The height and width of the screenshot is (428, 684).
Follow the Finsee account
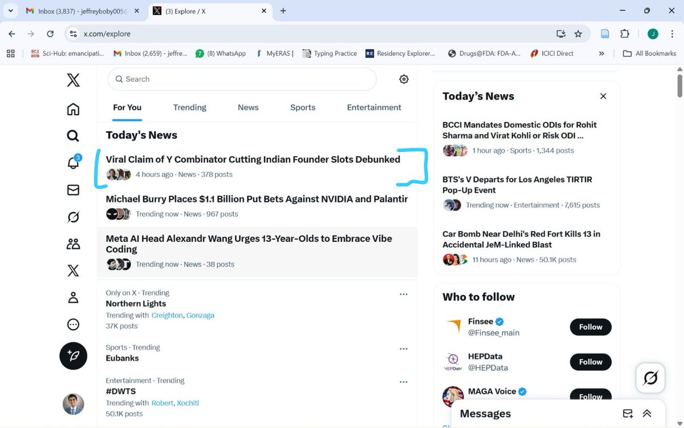click(591, 327)
